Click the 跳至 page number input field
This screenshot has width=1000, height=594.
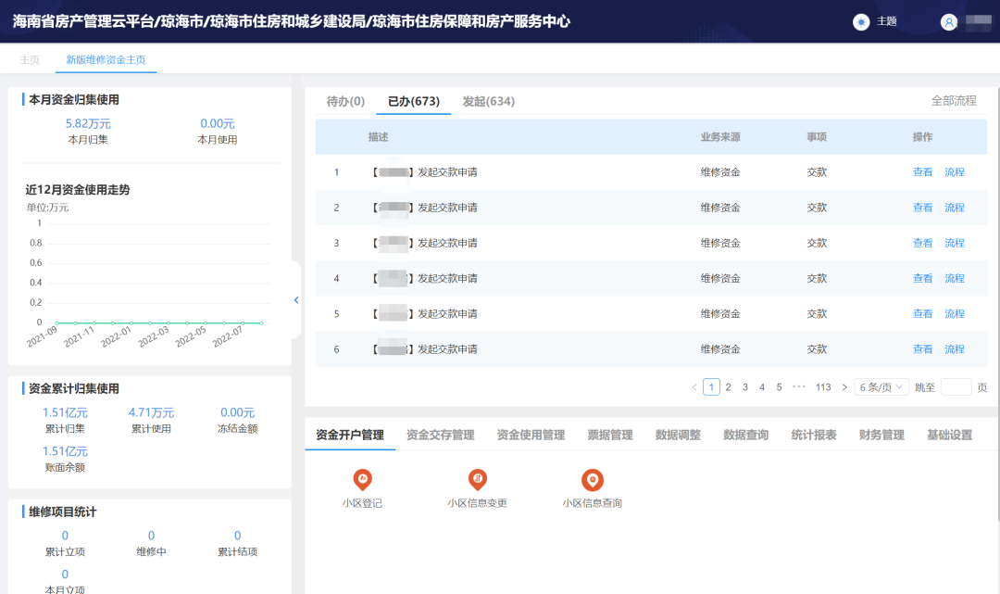[956, 387]
